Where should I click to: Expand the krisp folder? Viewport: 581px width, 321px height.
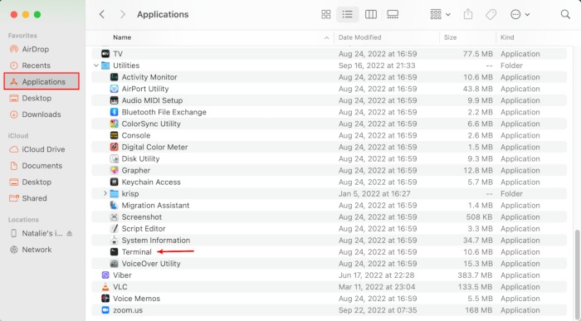[x=105, y=193]
